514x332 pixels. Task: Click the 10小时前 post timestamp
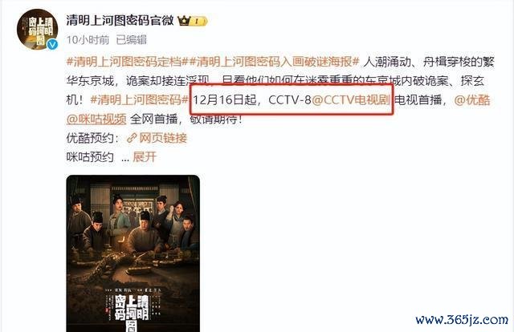click(88, 40)
